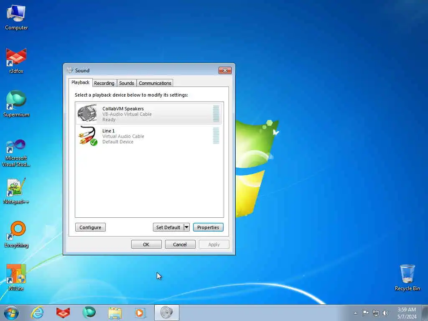
Task: Expand the Set Default dropdown arrow
Action: pos(186,227)
